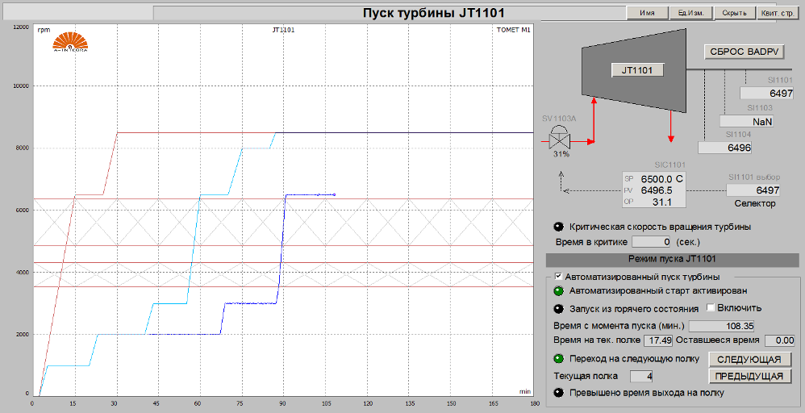805x413 pixels.
Task: Click the Оставшееся время field 0.00
Action: click(x=780, y=340)
